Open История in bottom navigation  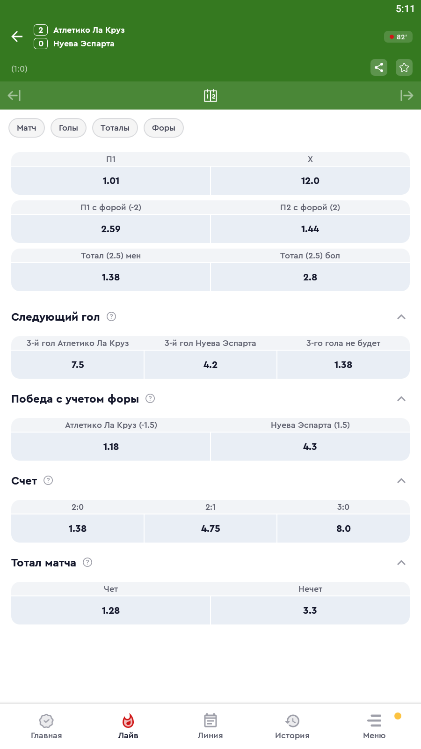click(x=292, y=727)
